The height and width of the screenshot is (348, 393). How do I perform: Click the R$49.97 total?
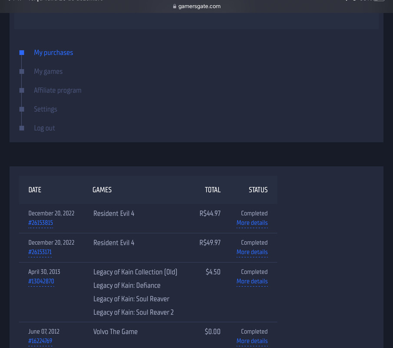tap(210, 243)
